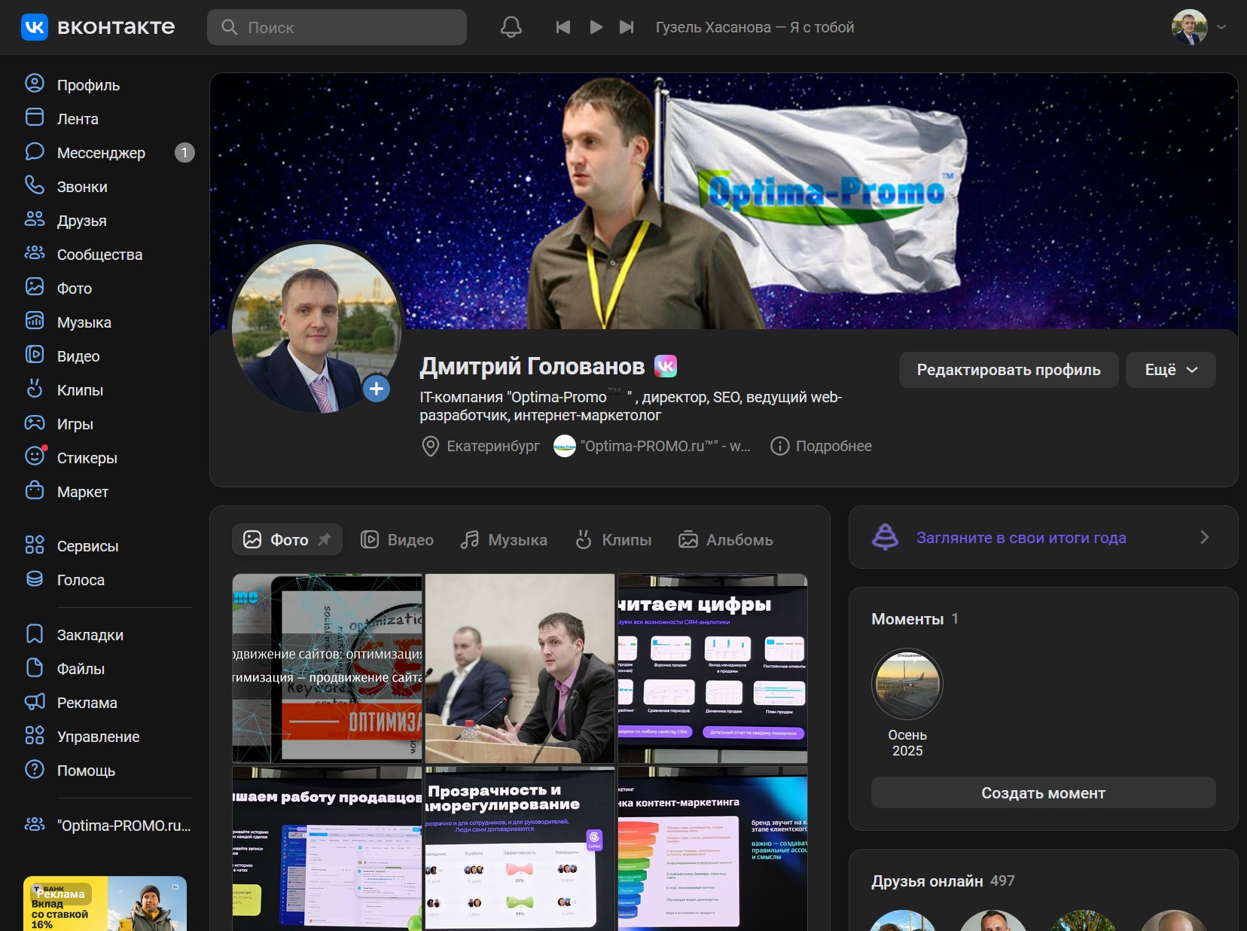This screenshot has width=1247, height=931.
Task: Switch to the Альбомы tab
Action: (725, 539)
